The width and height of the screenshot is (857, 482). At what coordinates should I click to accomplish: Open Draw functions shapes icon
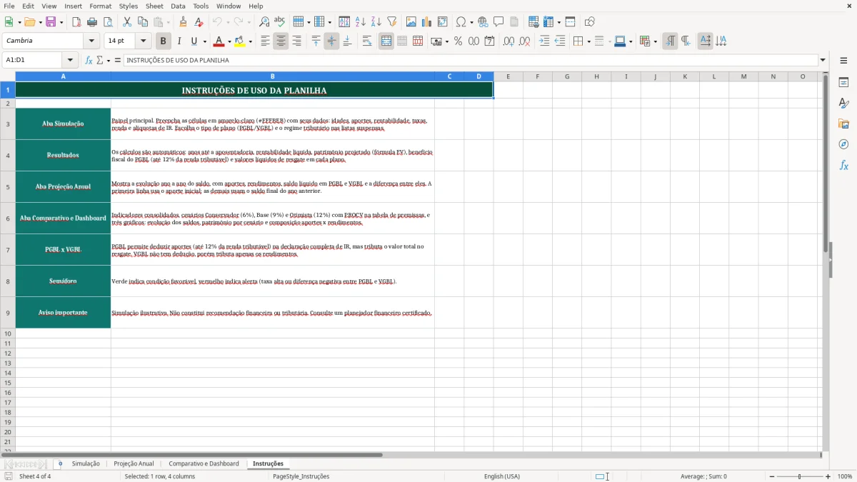(x=590, y=22)
